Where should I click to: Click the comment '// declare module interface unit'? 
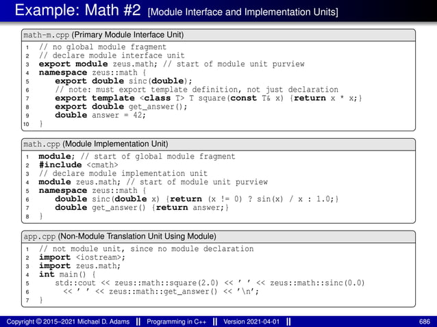tap(112, 55)
